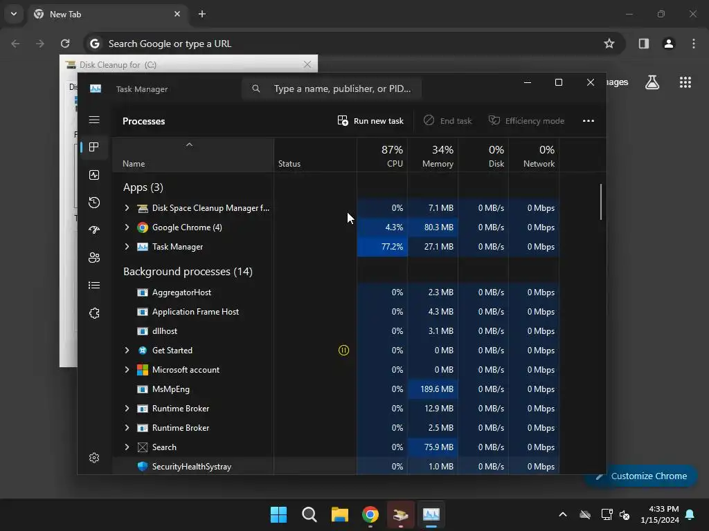
Task: Sort by the Memory column header
Action: [x=433, y=155]
